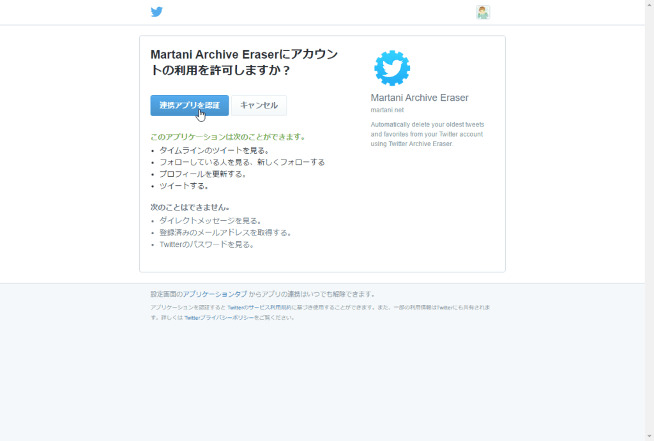The height and width of the screenshot is (441, 654).
Task: Click the キャンセル button
Action: pos(259,105)
